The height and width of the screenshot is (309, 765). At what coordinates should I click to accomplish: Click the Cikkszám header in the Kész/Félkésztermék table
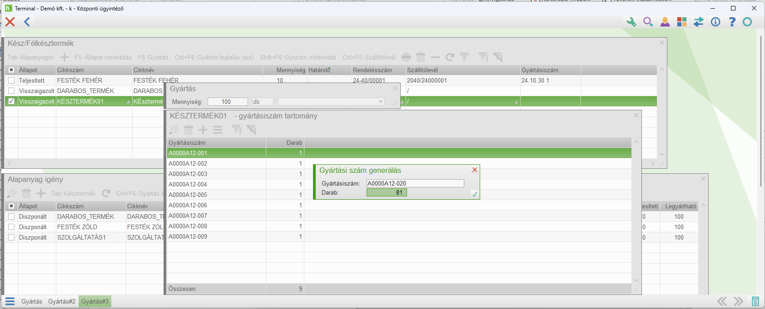coord(94,70)
